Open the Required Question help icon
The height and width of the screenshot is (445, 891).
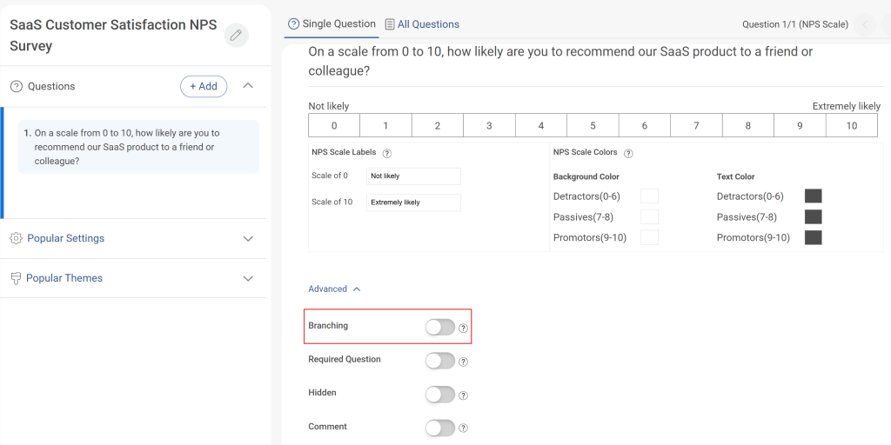tap(463, 362)
